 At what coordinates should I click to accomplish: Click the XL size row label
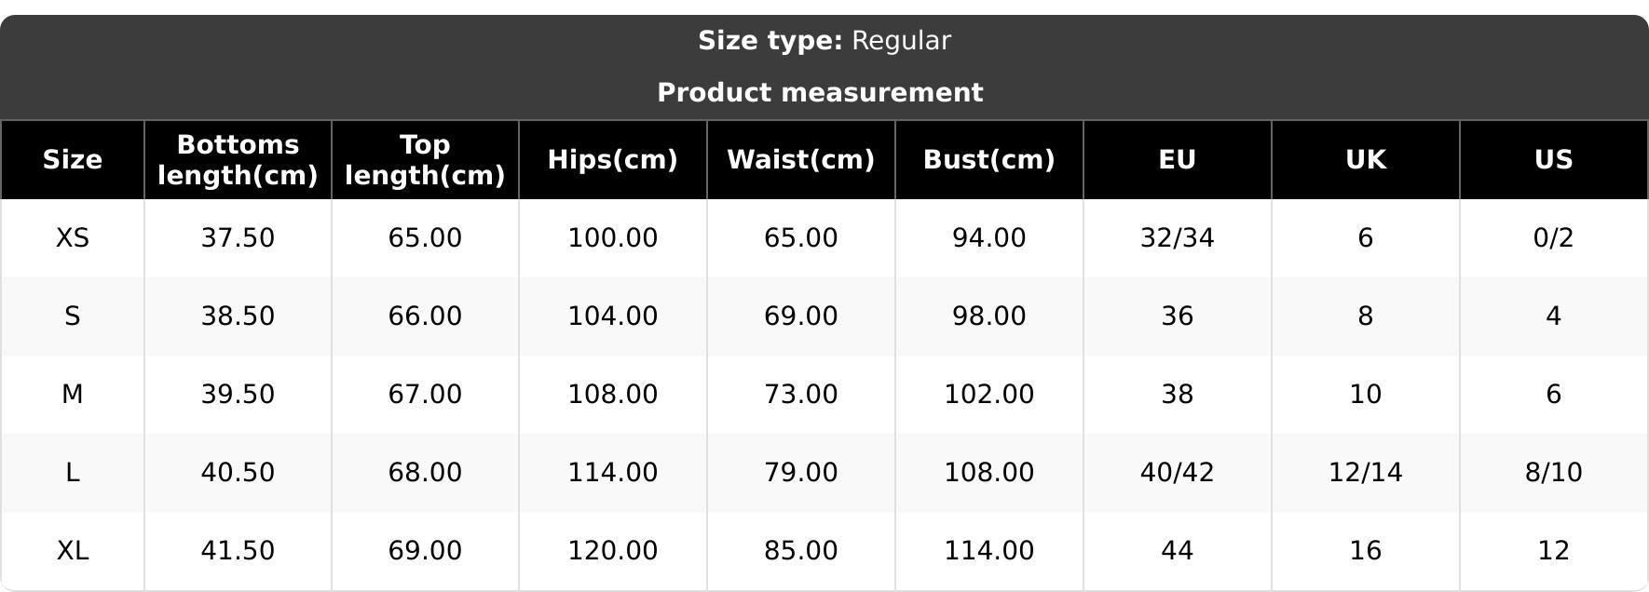point(73,551)
